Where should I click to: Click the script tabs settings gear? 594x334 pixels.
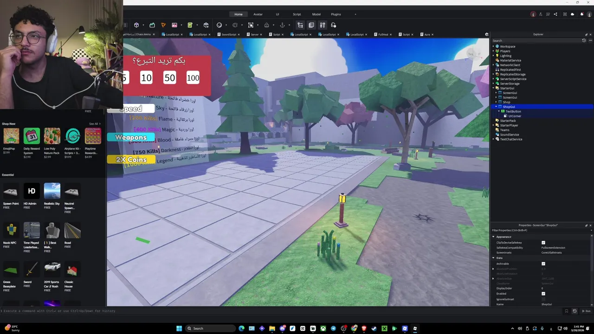click(487, 34)
